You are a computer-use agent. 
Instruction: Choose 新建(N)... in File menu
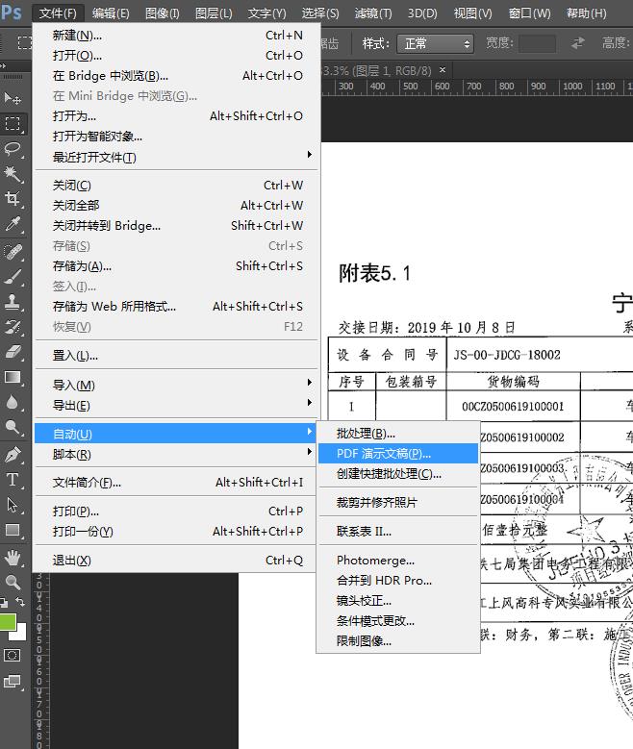coord(175,36)
